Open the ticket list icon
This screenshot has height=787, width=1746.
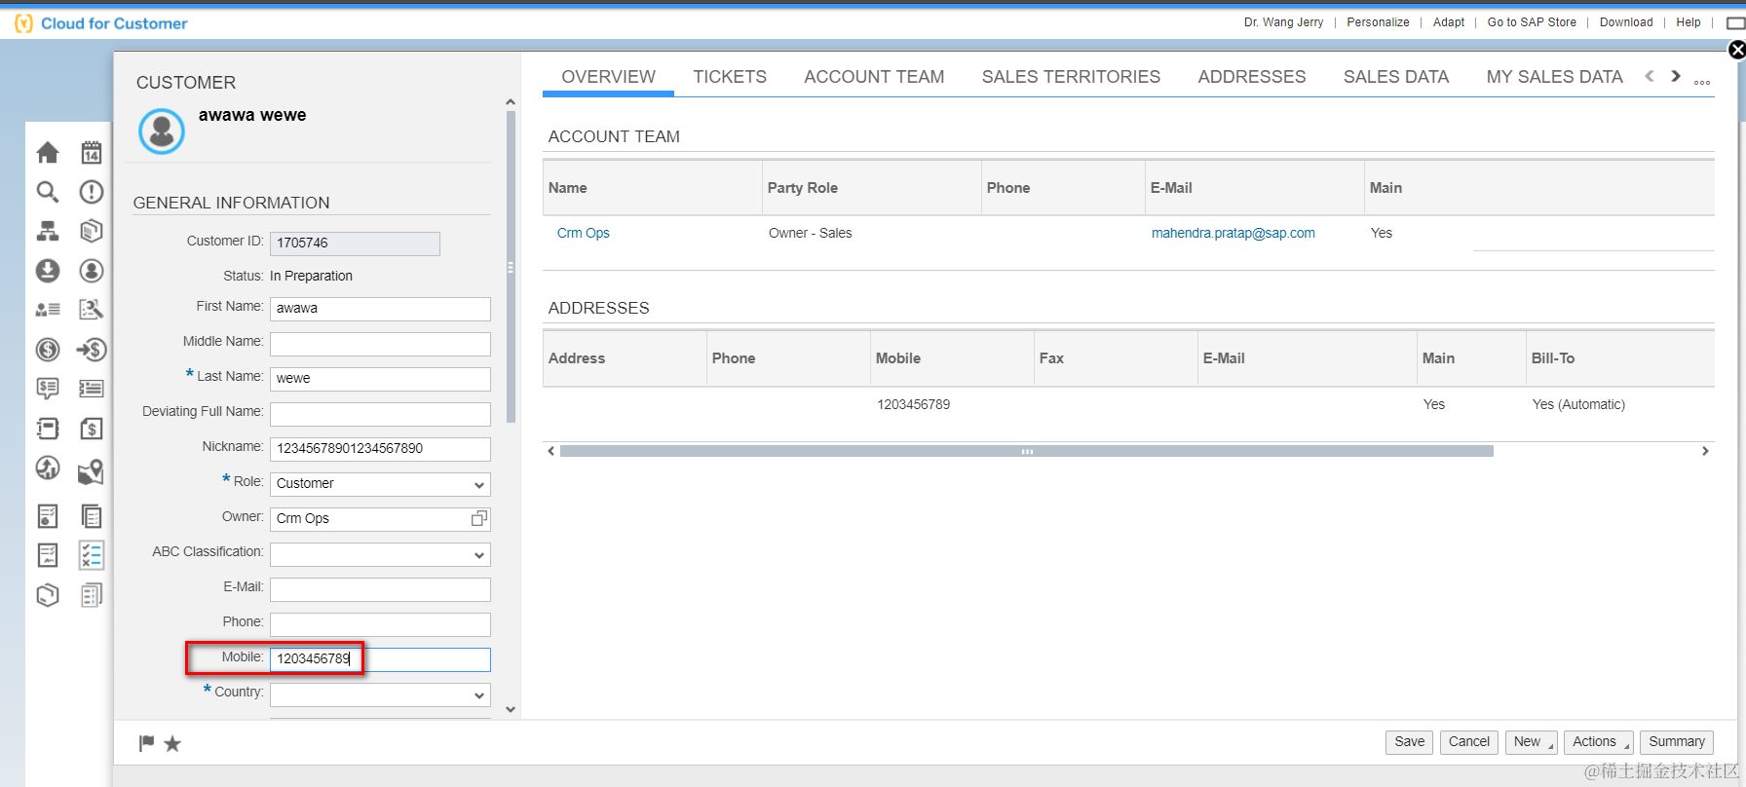[x=92, y=389]
